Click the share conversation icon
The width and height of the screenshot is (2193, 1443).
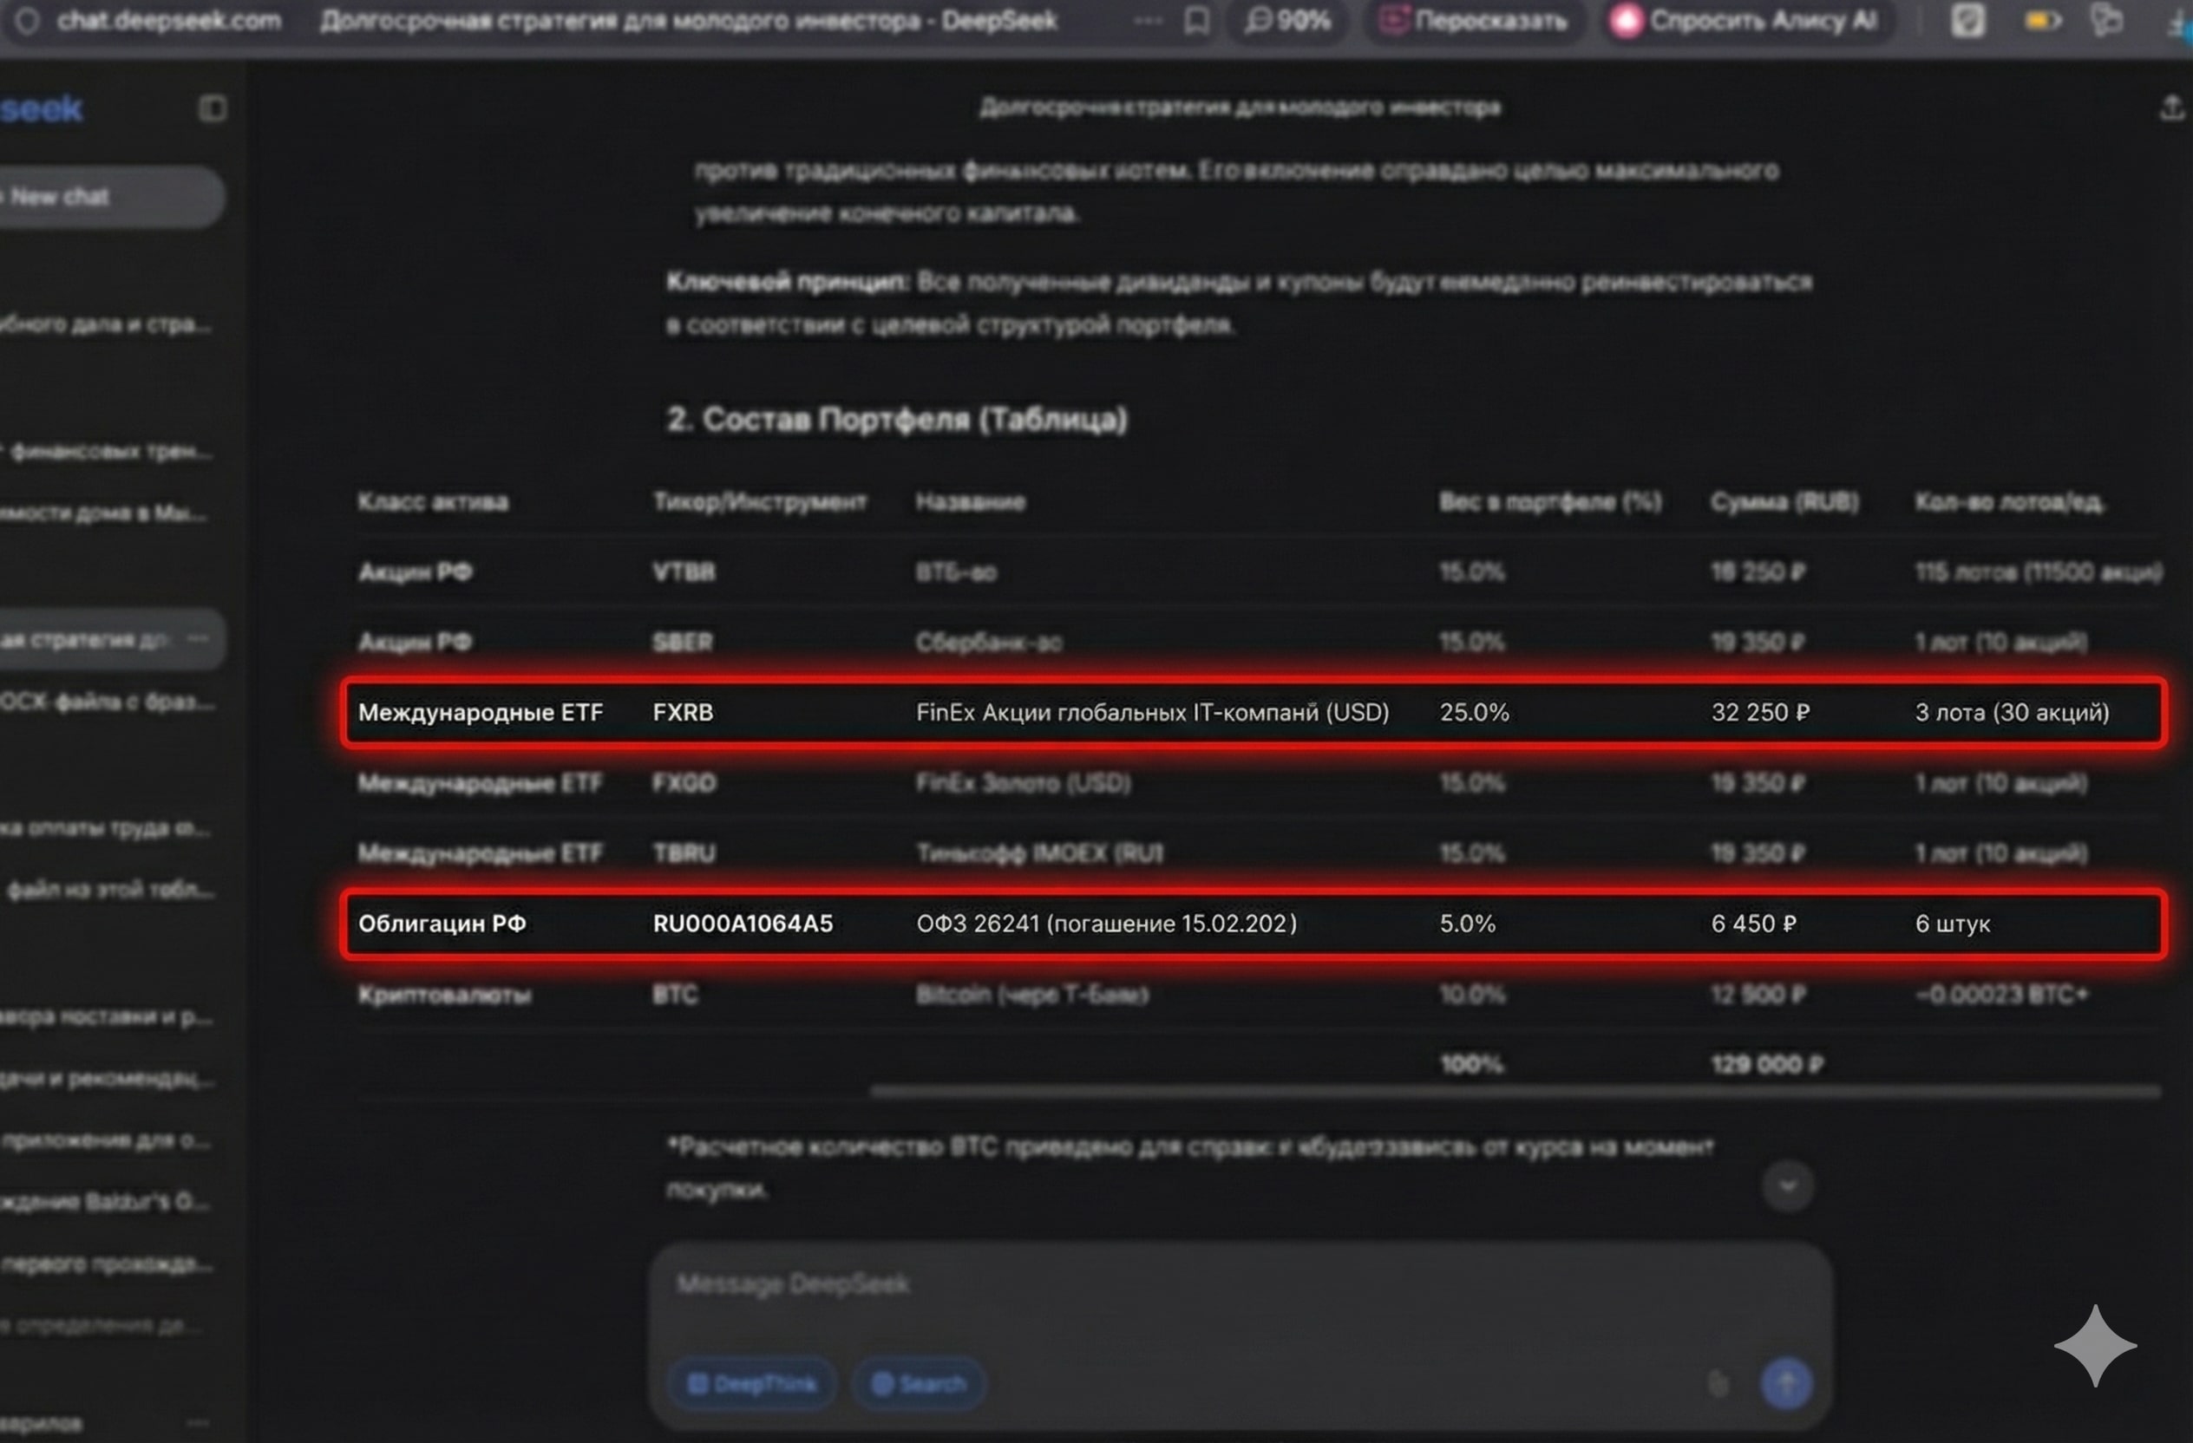coord(2171,108)
